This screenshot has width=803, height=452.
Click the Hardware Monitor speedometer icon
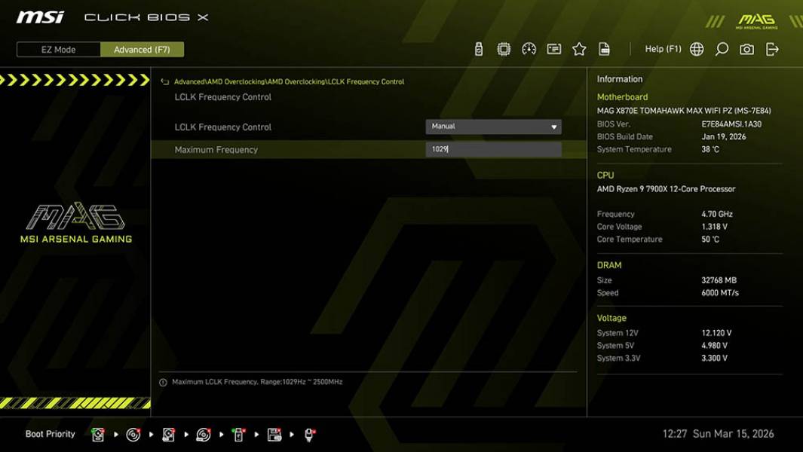pos(529,48)
